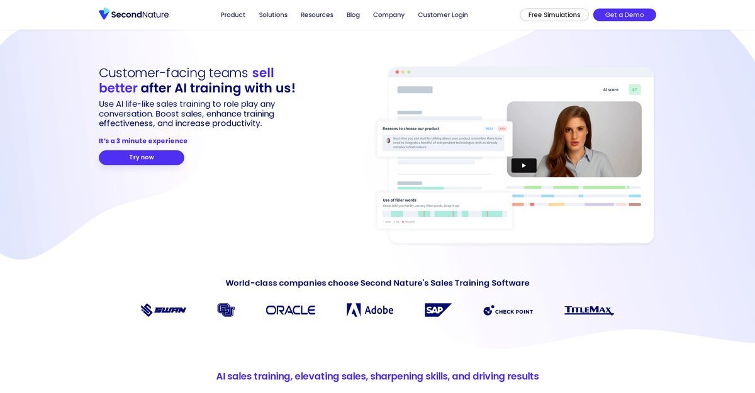The image size is (755, 393).
Task: Click the Get a Demo button
Action: (x=624, y=15)
